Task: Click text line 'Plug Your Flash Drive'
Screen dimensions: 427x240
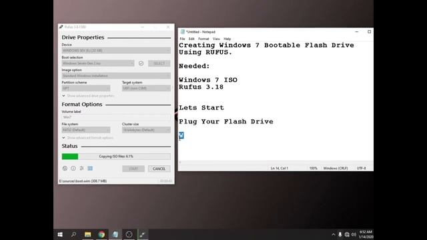Action: click(226, 121)
